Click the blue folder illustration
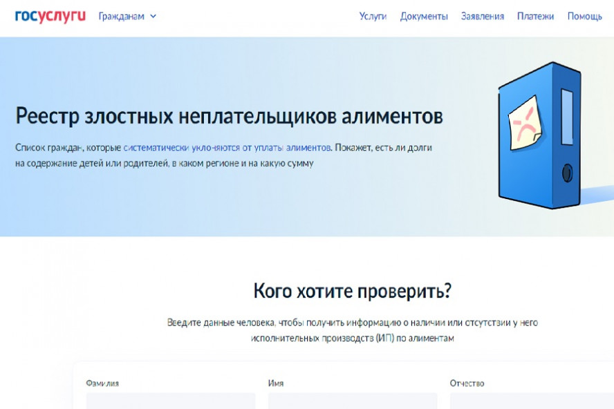 [539, 135]
